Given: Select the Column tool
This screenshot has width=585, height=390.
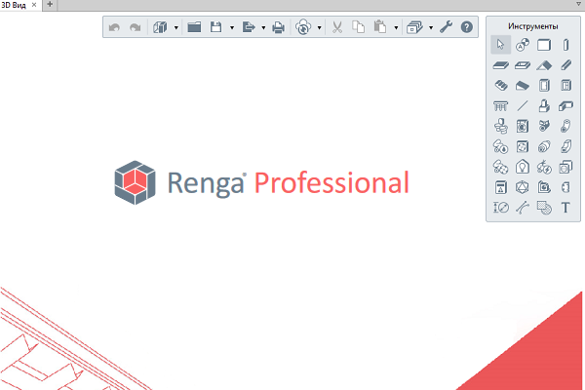Looking at the screenshot, I should pos(565,45).
